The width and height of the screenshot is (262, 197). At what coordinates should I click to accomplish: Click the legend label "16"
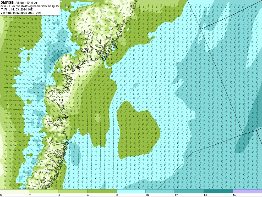pos(234,195)
